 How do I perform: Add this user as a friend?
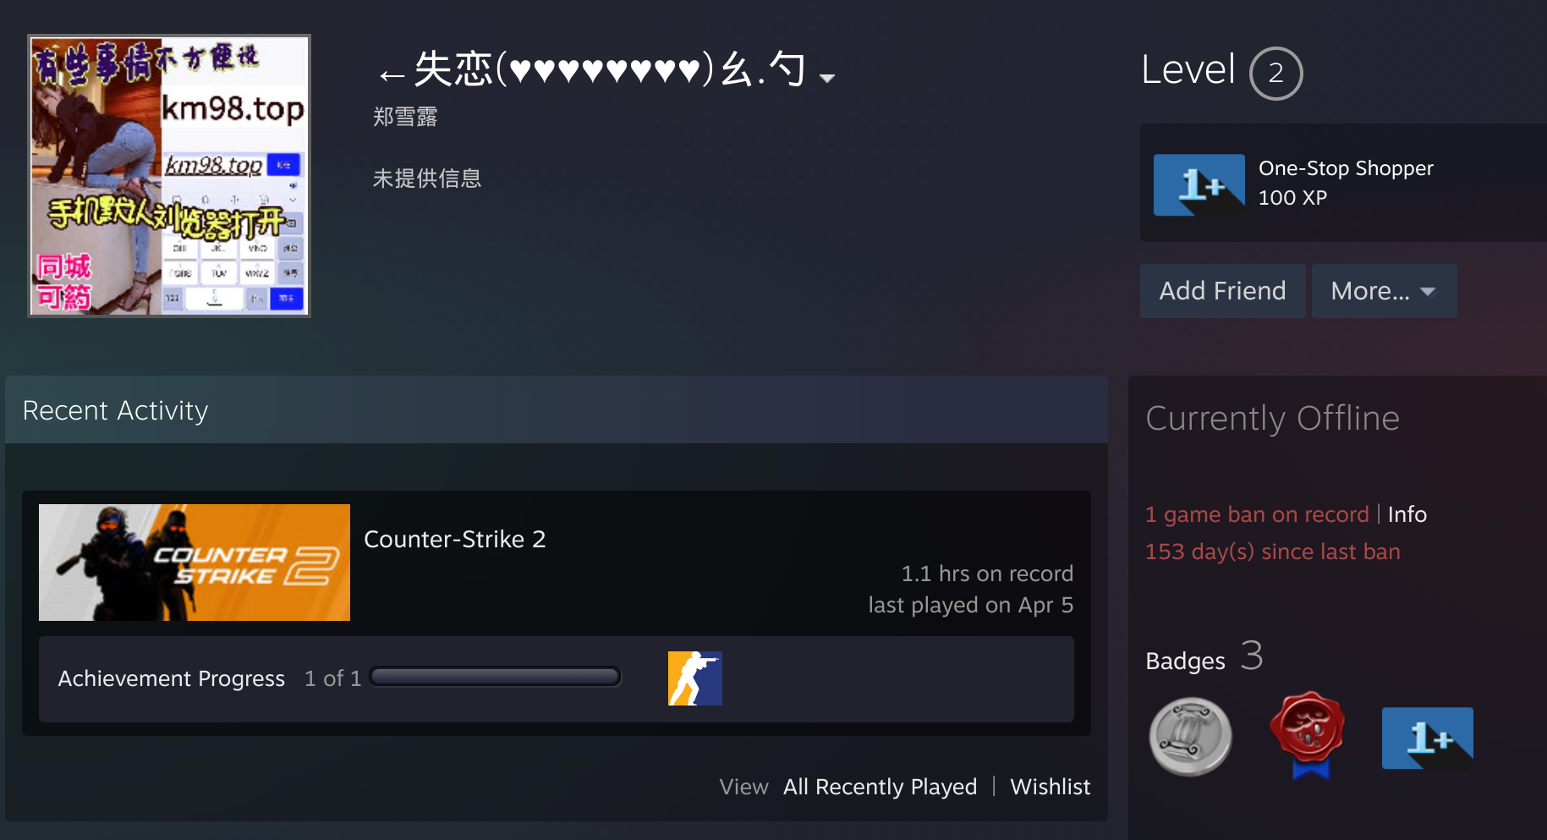[1222, 291]
